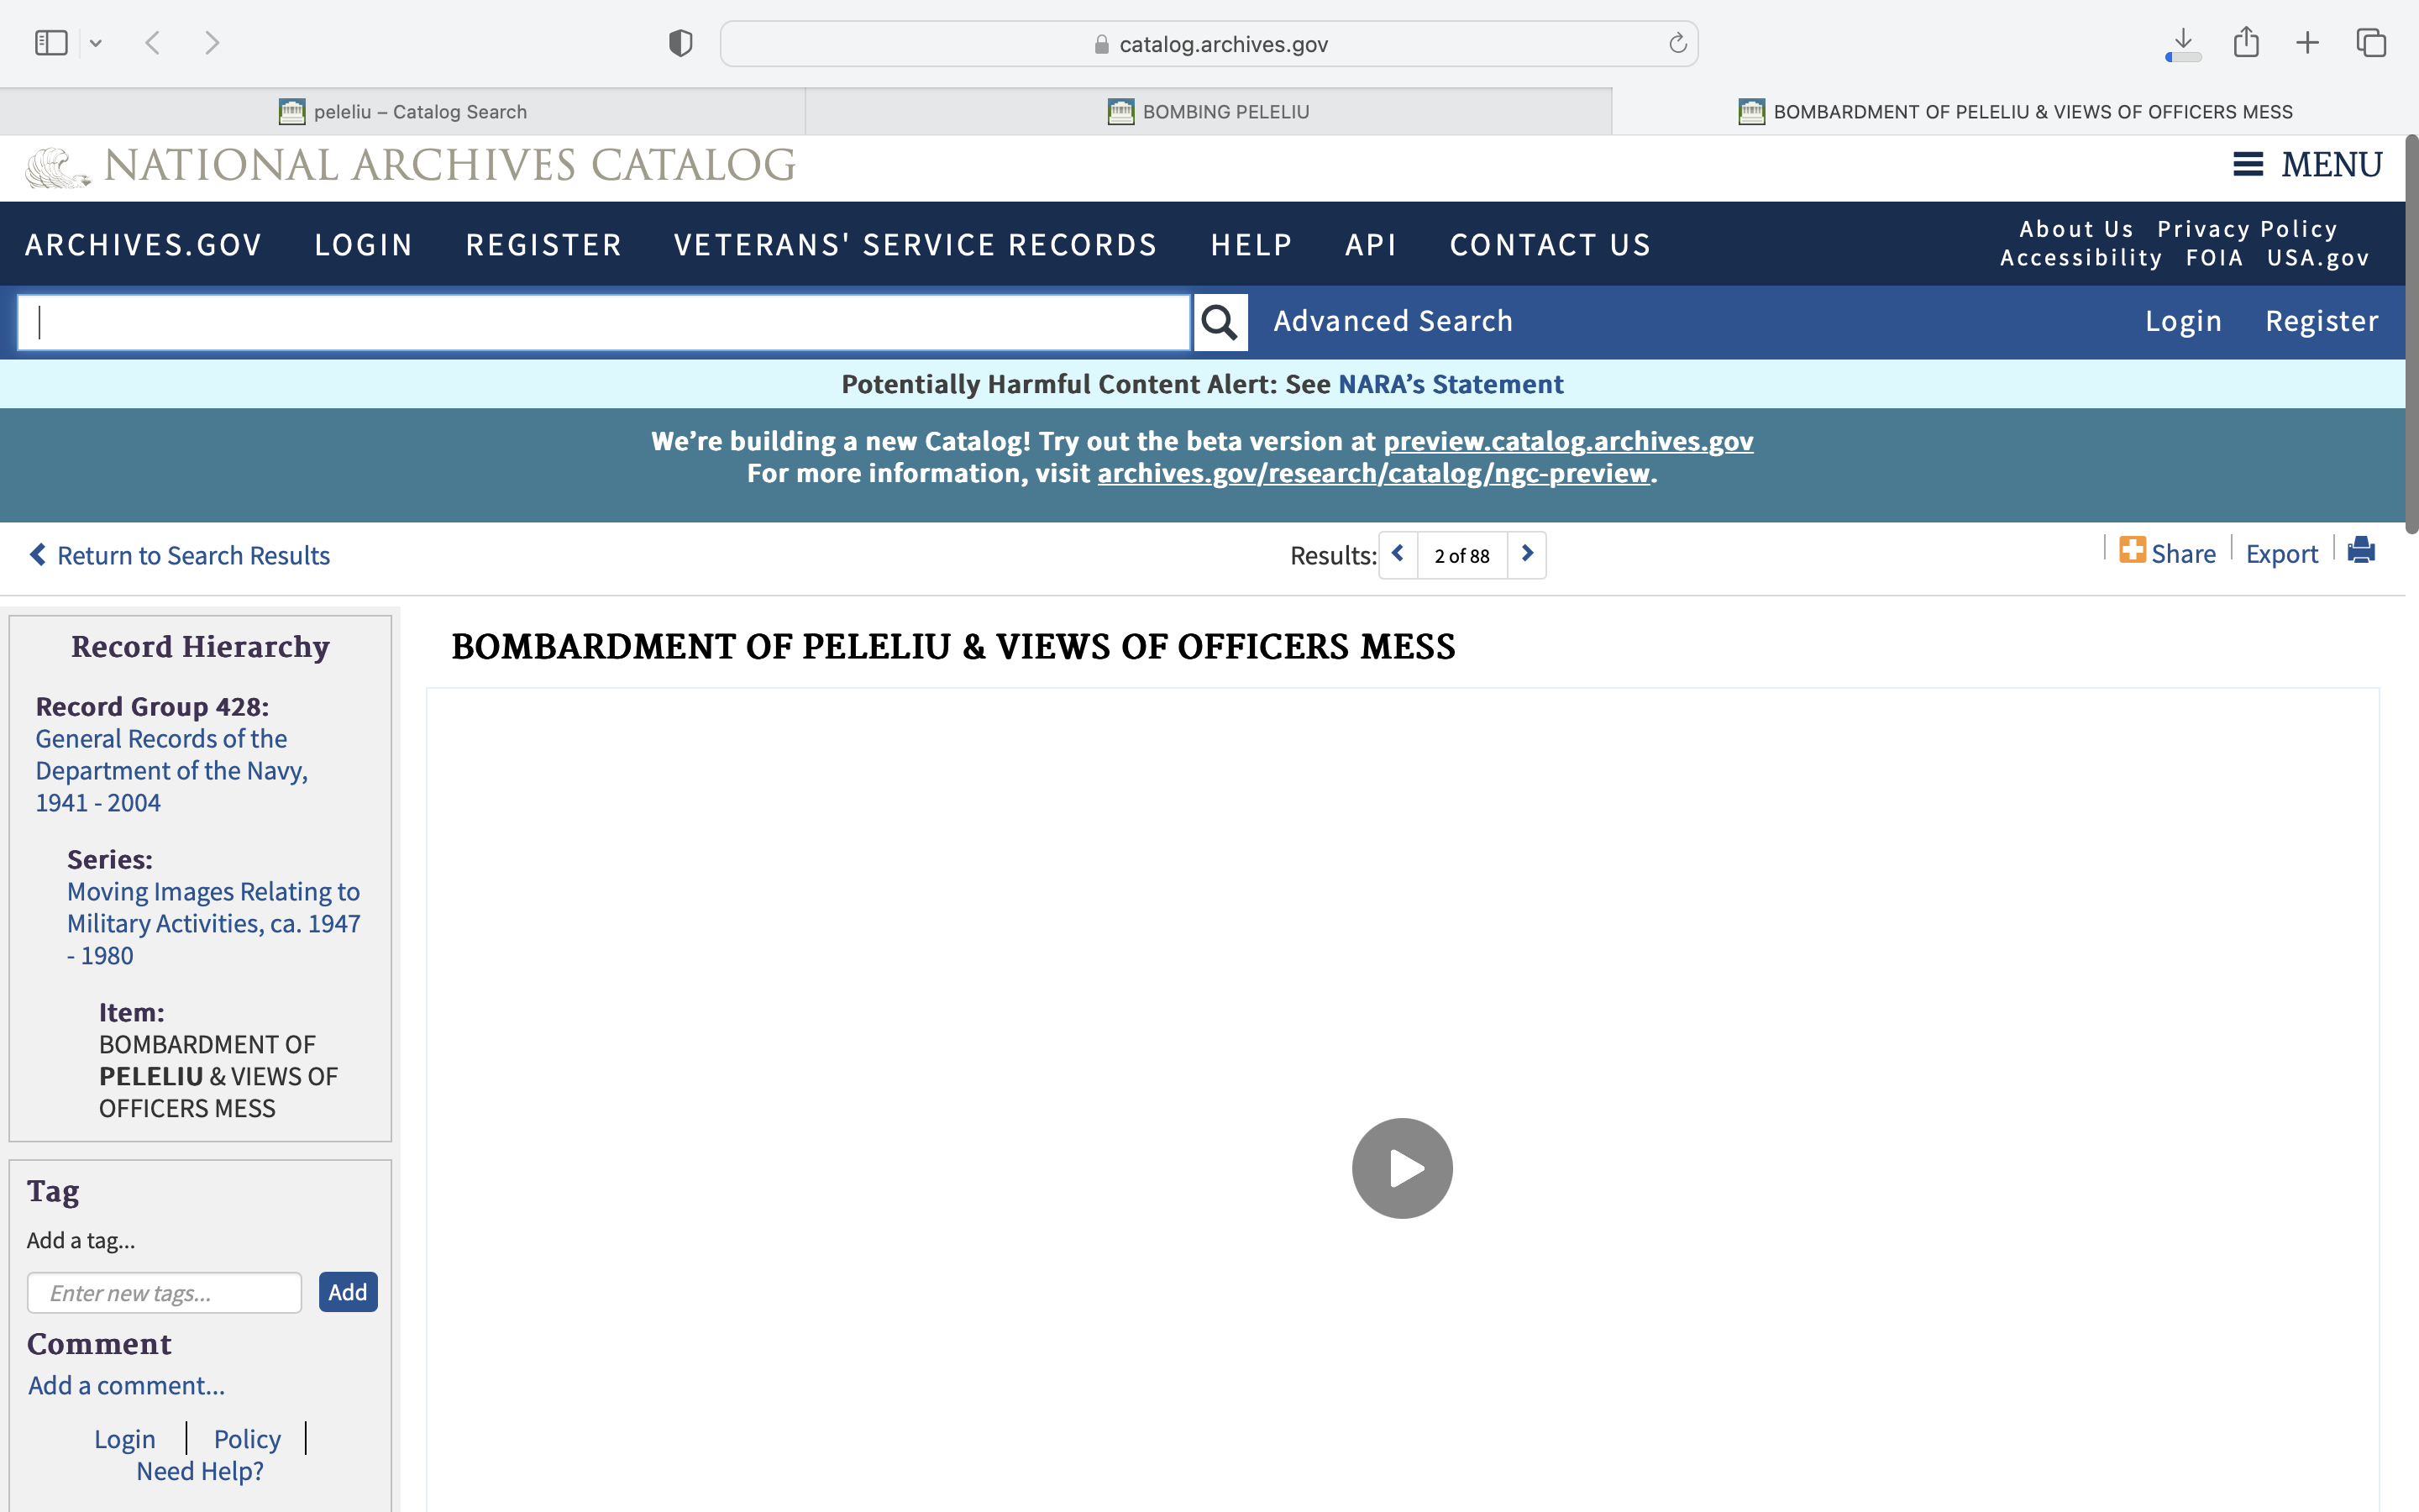
Task: Open the Safari downloads icon
Action: [2183, 43]
